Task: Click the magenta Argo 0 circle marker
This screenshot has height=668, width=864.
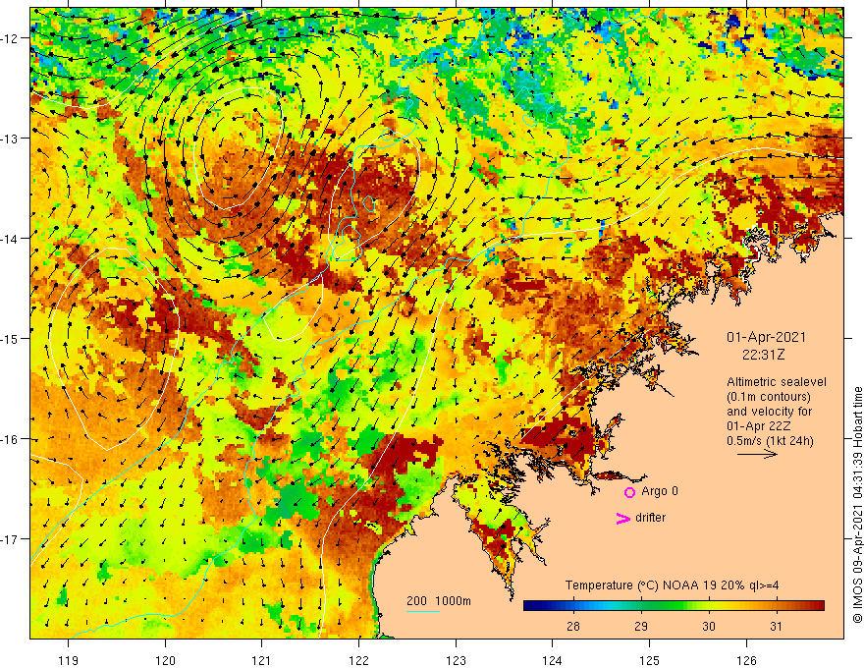Action: point(629,492)
